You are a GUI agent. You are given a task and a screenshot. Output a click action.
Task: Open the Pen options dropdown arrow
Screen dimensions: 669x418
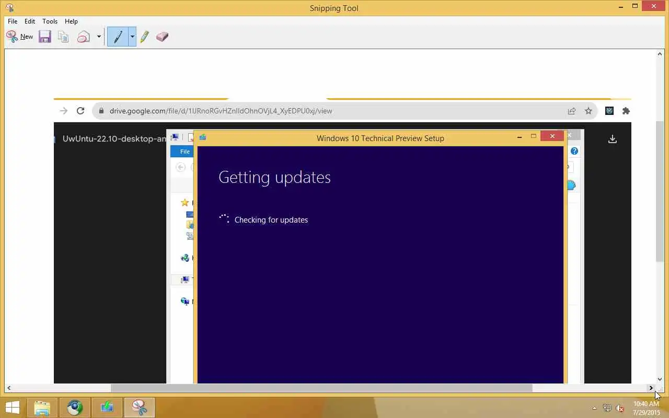point(132,37)
